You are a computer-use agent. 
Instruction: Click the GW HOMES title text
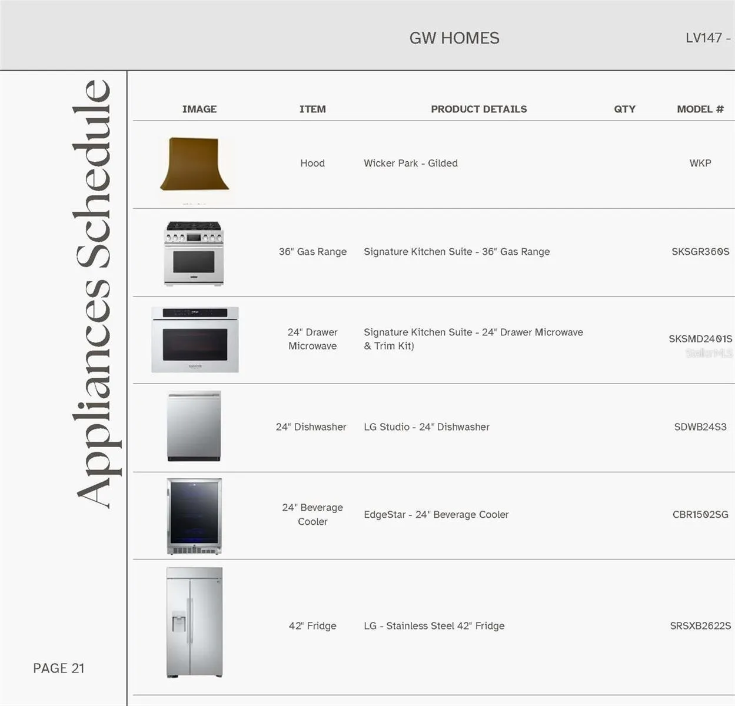tap(454, 38)
